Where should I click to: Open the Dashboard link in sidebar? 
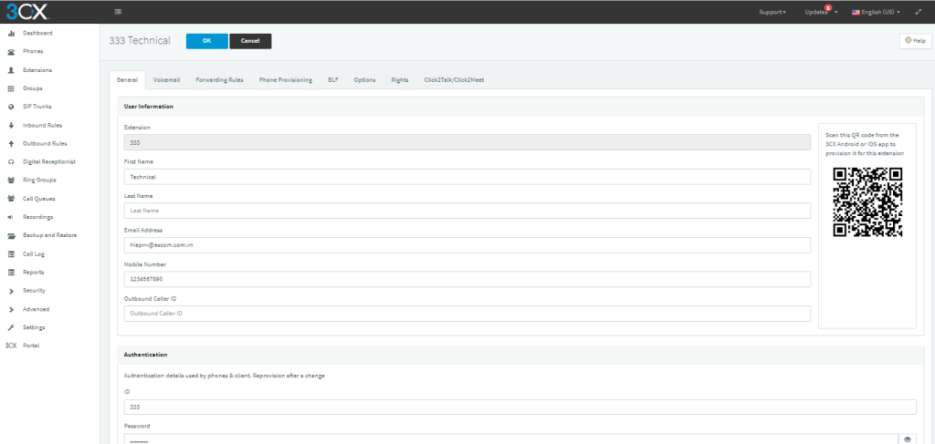click(x=37, y=34)
